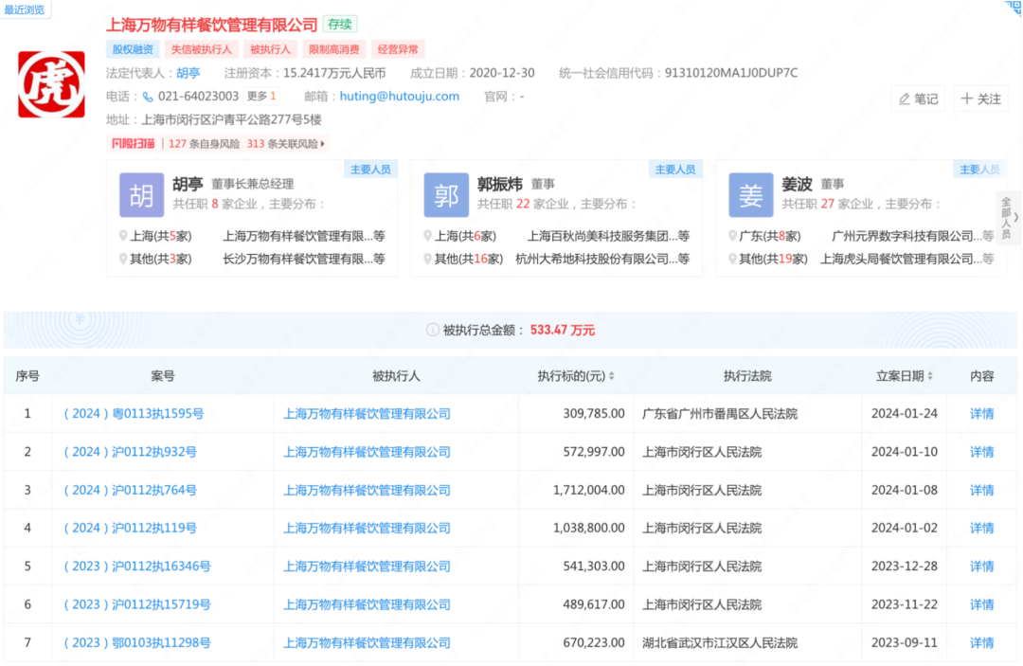Click the 关注 follow button
Viewport: 1023px width, 666px height.
click(980, 99)
